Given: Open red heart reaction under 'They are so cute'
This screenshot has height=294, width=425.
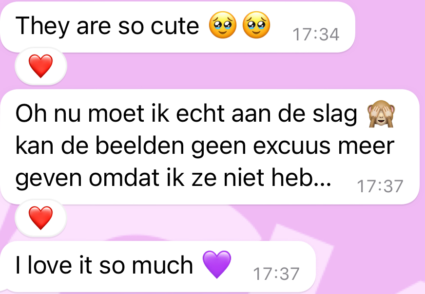Looking at the screenshot, I should coord(40,66).
